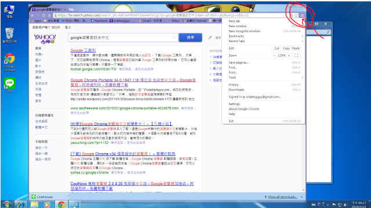This screenshot has height=208, width=371.
Task: Clear the Yahoo search box with X
Action: point(174,38)
